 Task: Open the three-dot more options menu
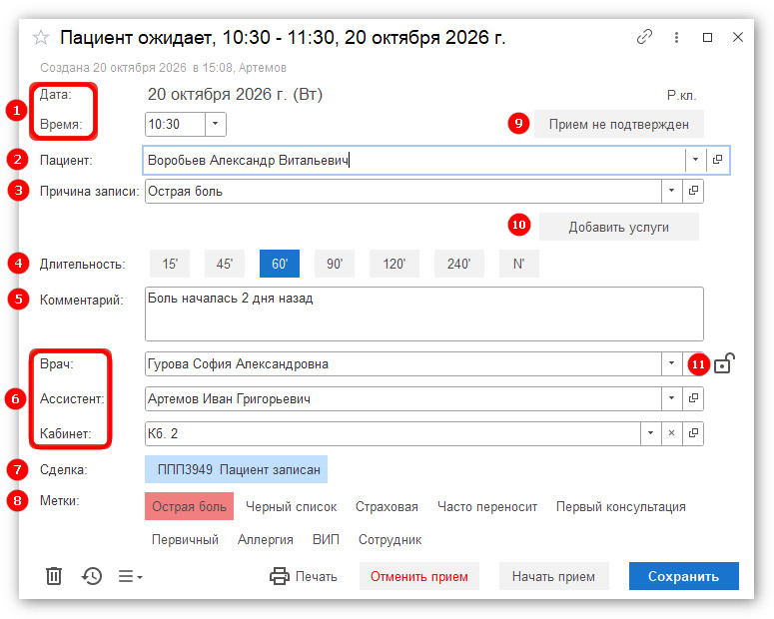676,38
